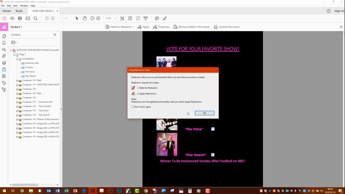Viewport: 345px width, 194px height.
Task: Open redaction Properties
Action: click(x=161, y=27)
